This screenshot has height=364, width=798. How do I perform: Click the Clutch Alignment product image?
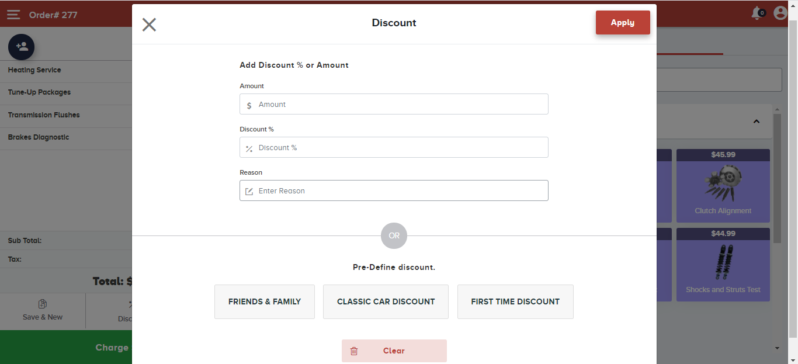tap(723, 183)
